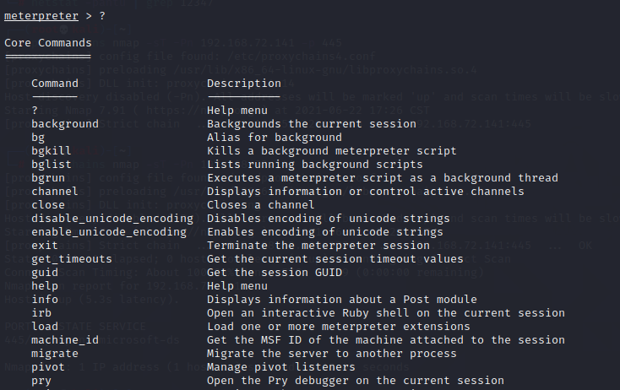This screenshot has width=620, height=390.
Task: Click the 'Manage pivot listeners' description
Action: [281, 367]
